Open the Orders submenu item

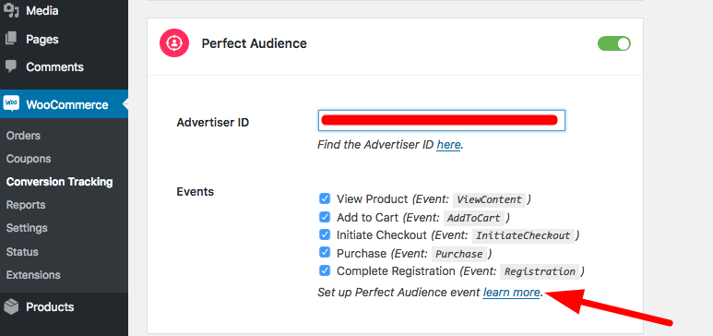[23, 136]
